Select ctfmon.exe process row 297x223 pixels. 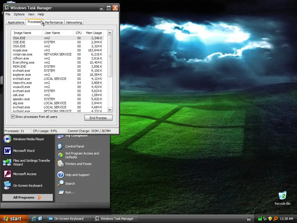point(58,58)
